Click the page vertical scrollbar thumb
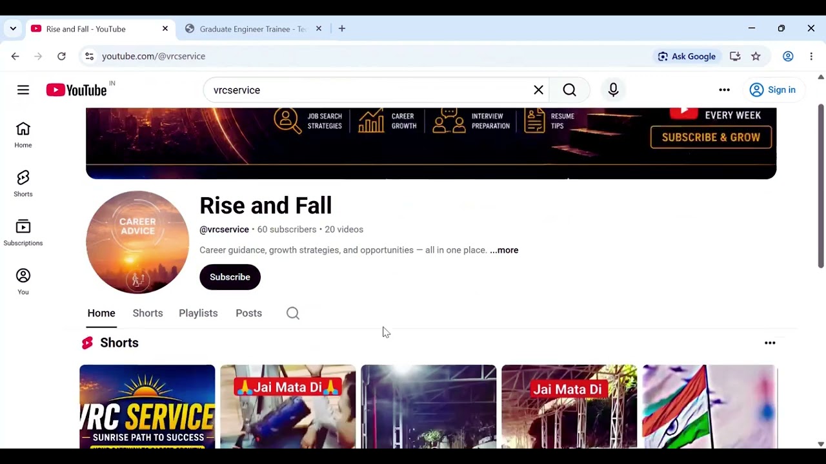826x464 pixels. click(821, 186)
